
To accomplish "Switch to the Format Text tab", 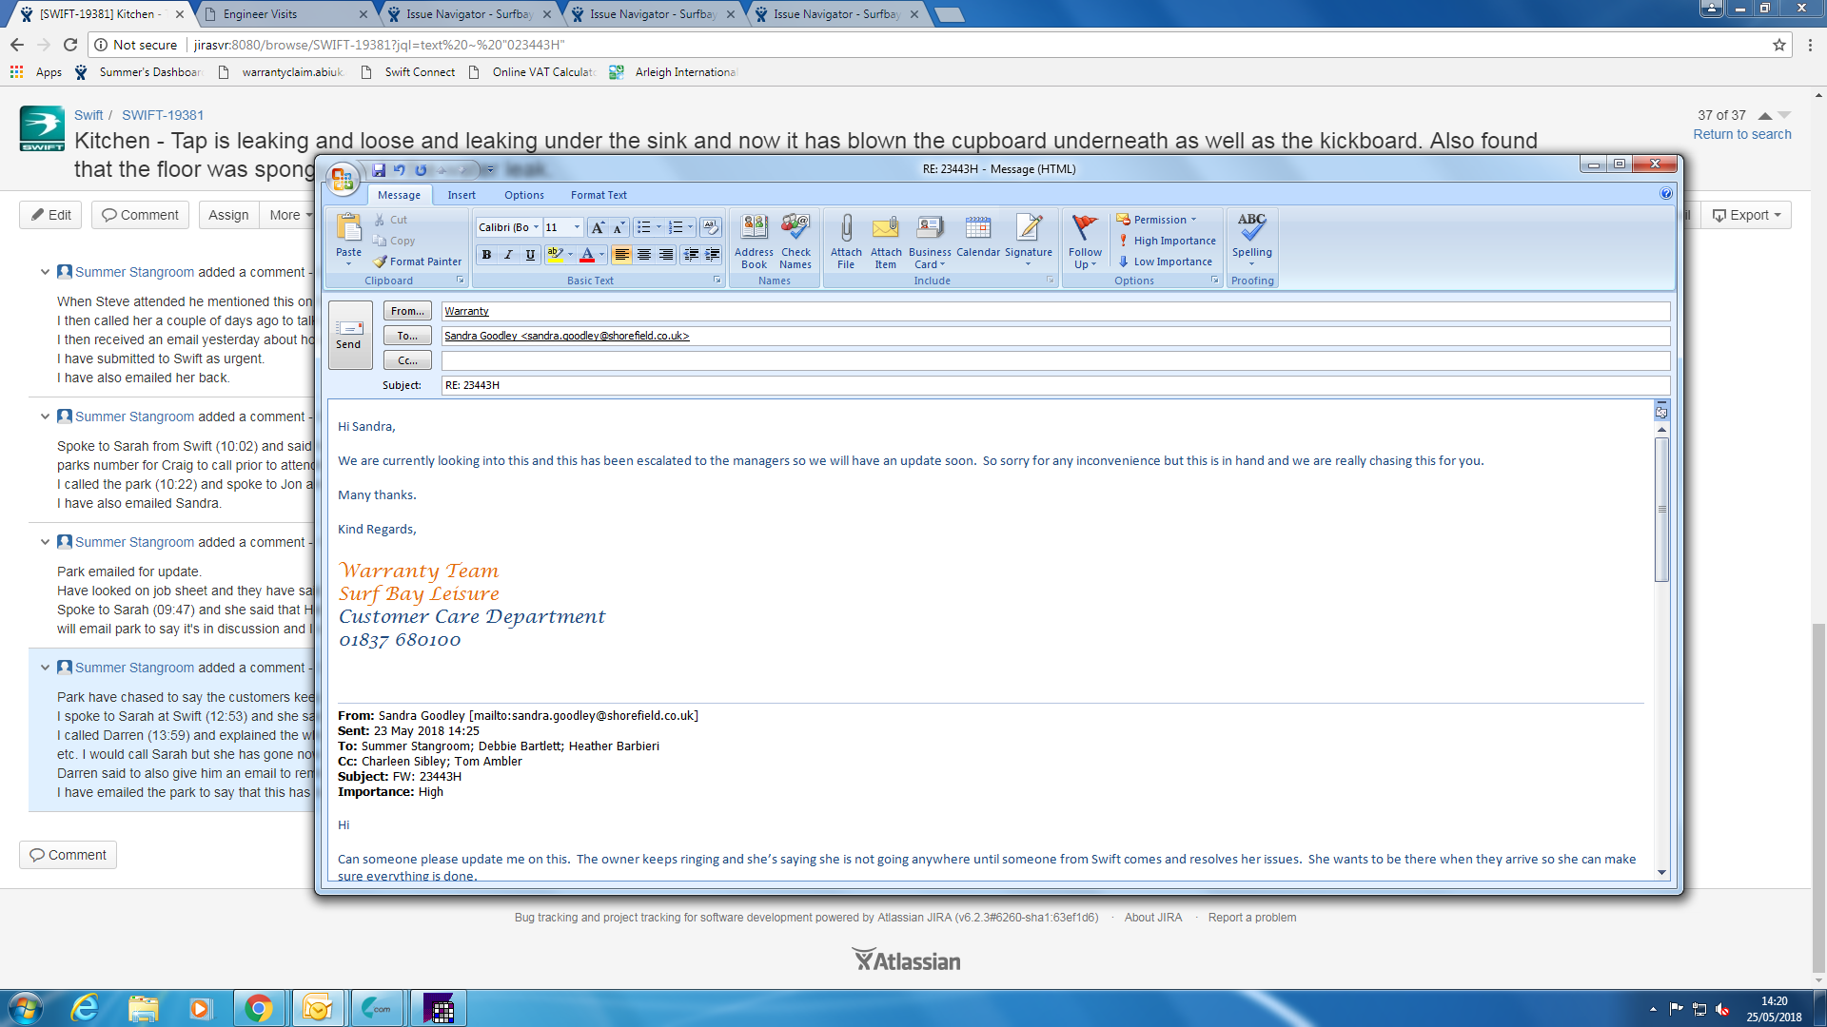I will pyautogui.click(x=598, y=195).
